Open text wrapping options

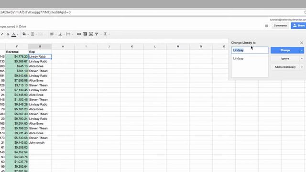coord(68,34)
